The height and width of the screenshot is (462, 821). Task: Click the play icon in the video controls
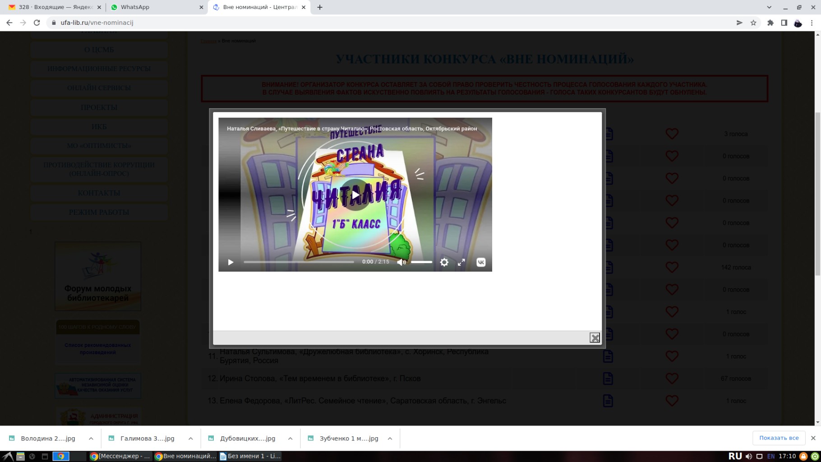tap(231, 262)
